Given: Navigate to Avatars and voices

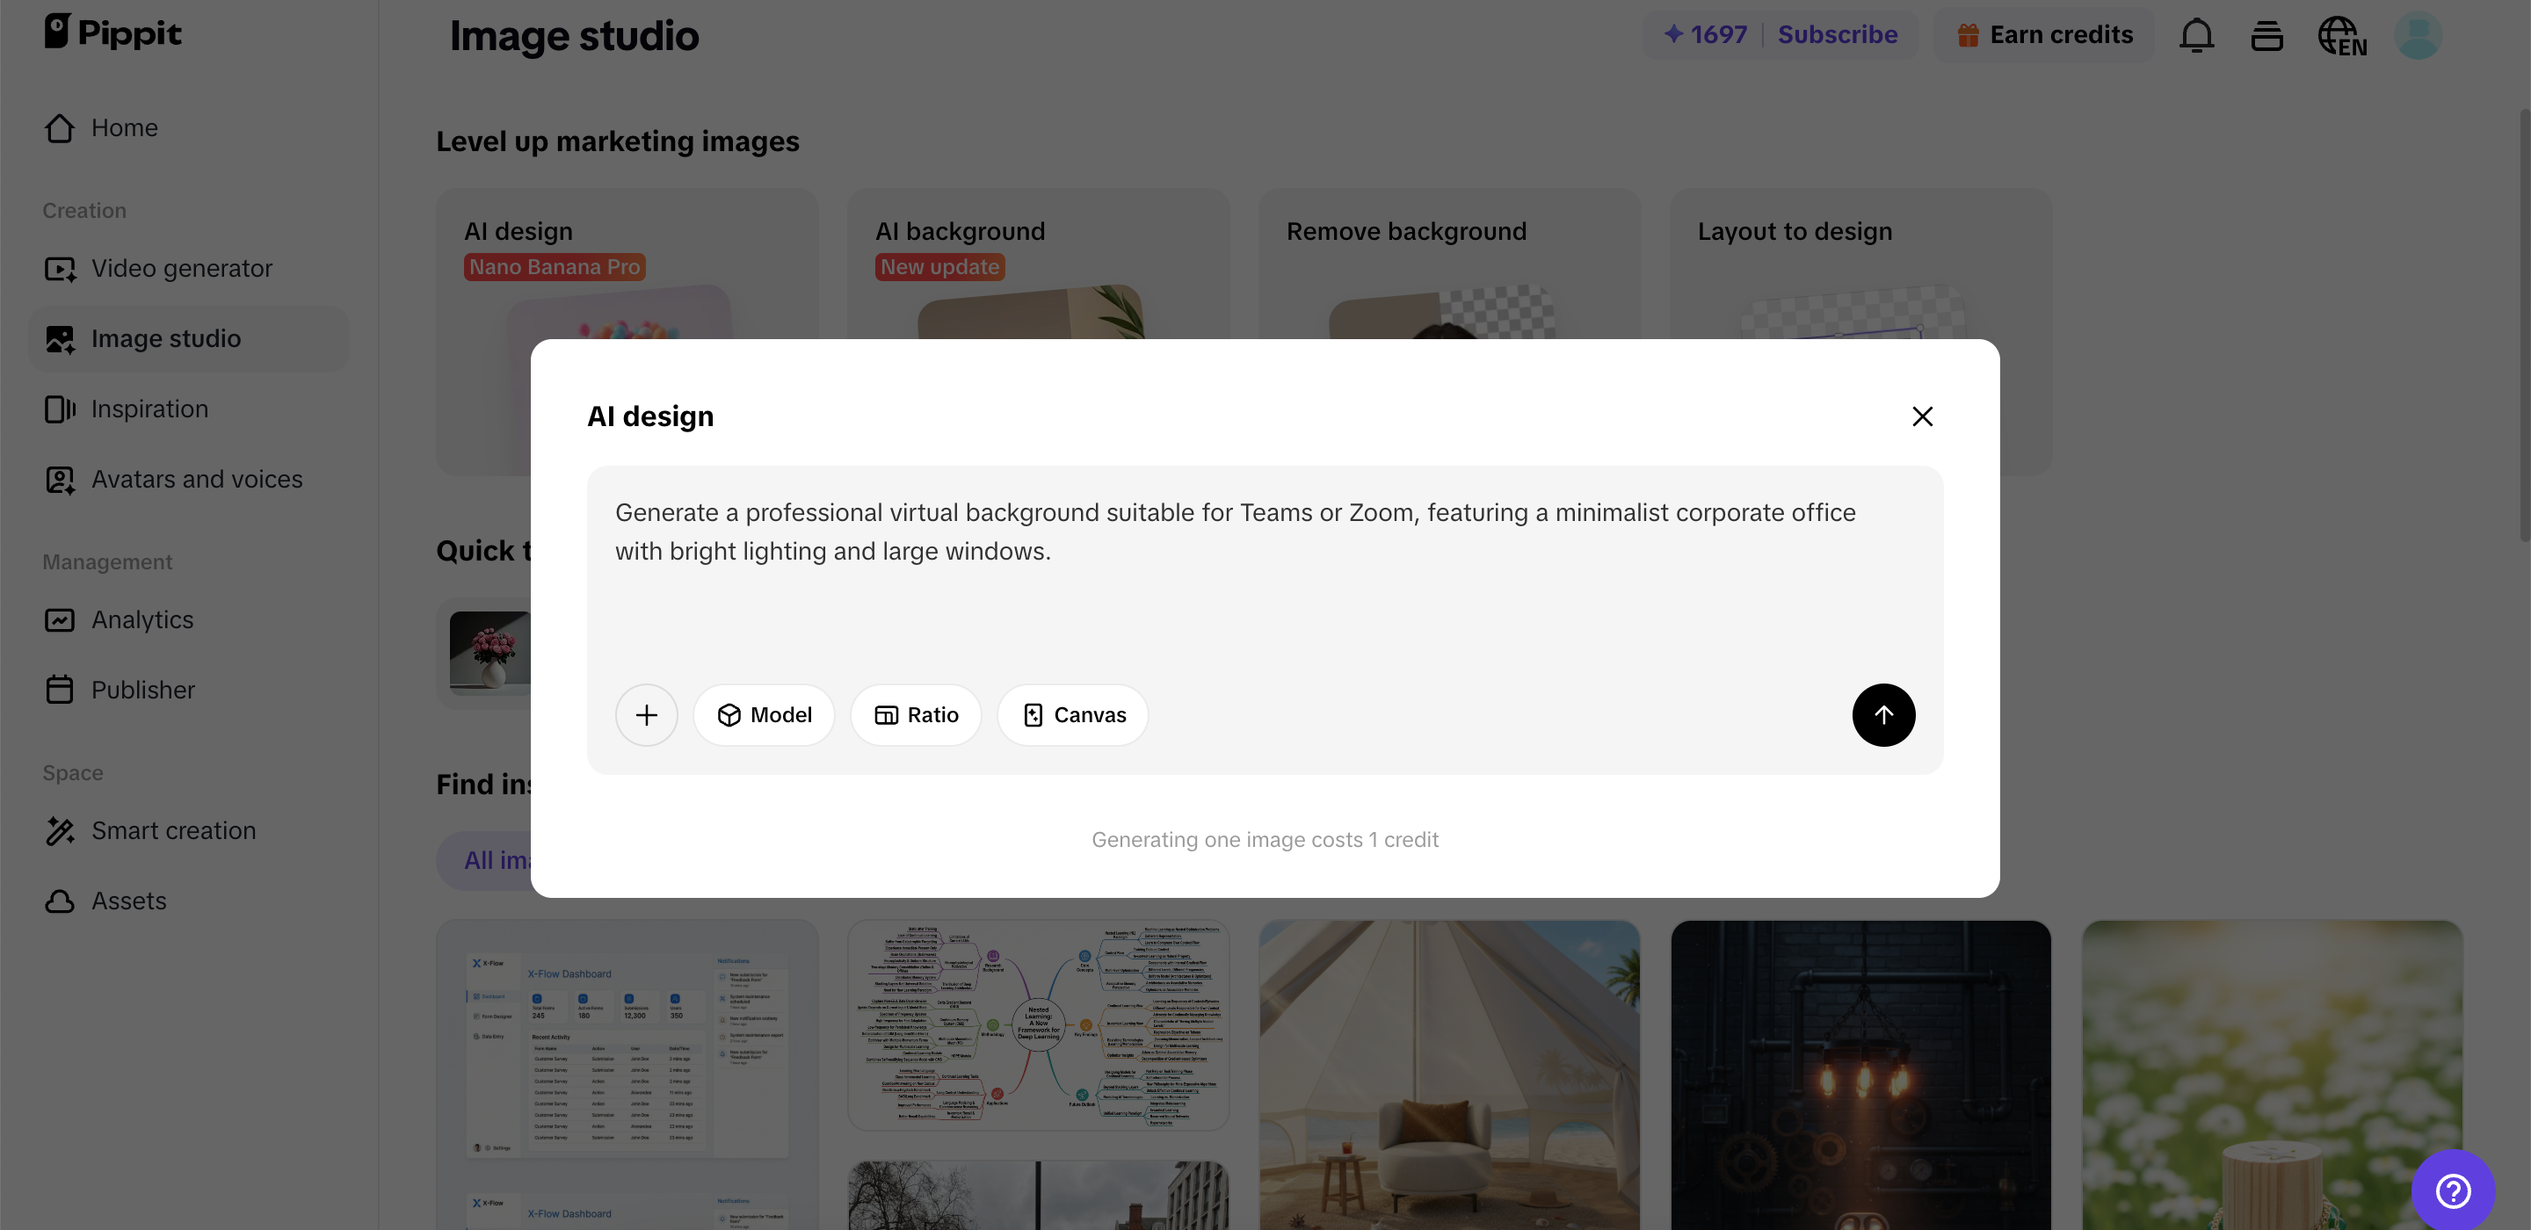Looking at the screenshot, I should (x=197, y=480).
